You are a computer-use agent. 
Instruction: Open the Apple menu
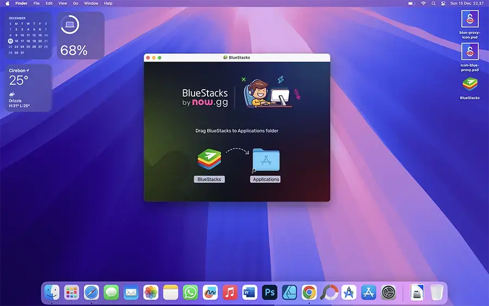coord(8,3)
